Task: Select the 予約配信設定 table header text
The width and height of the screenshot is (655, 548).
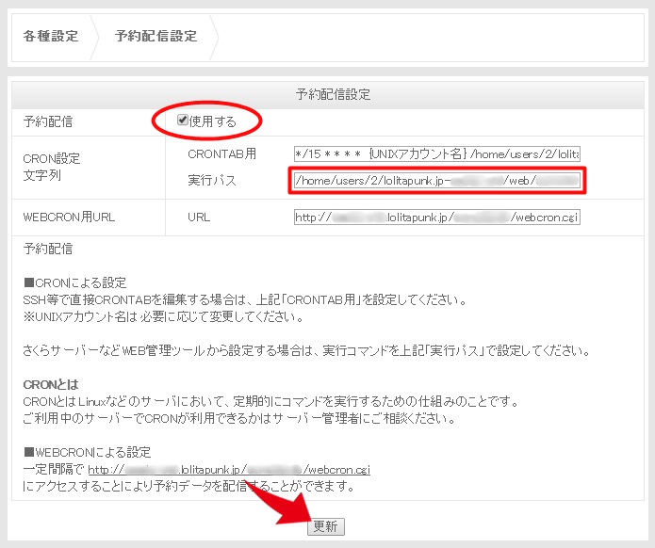Action: tap(333, 94)
